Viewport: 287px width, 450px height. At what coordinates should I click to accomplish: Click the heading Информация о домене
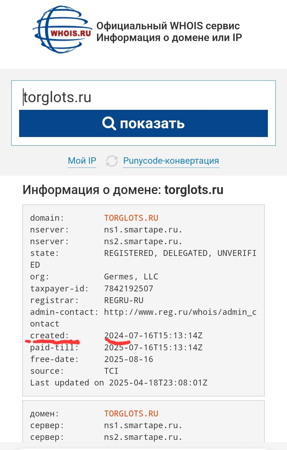pos(123,190)
